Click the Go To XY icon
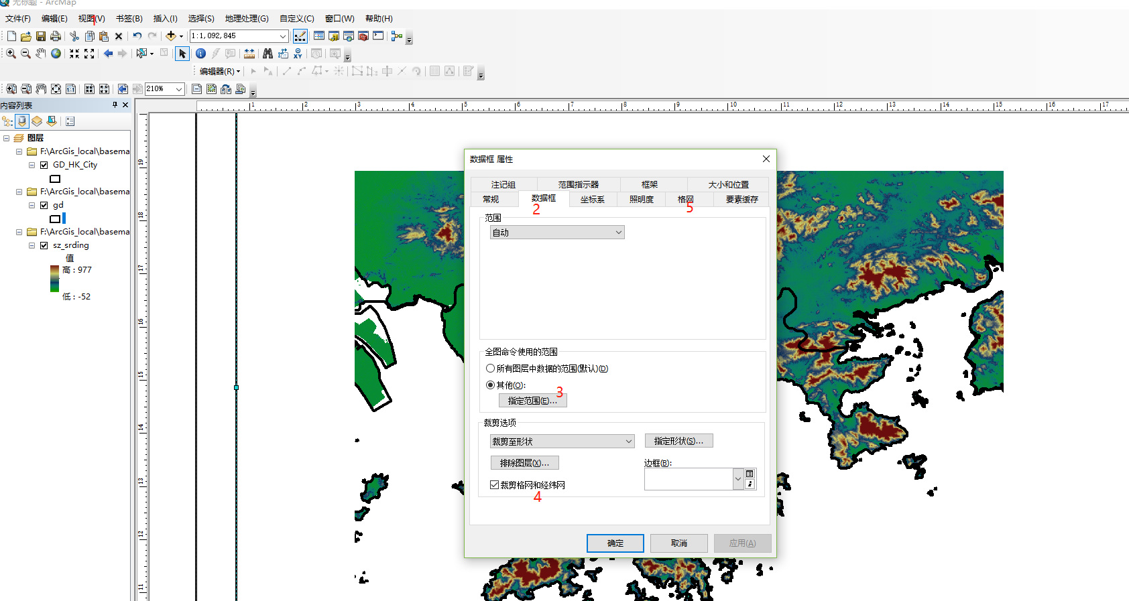1129x601 pixels. [298, 54]
